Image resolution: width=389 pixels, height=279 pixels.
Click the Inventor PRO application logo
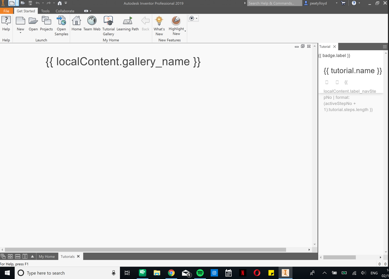3,3
